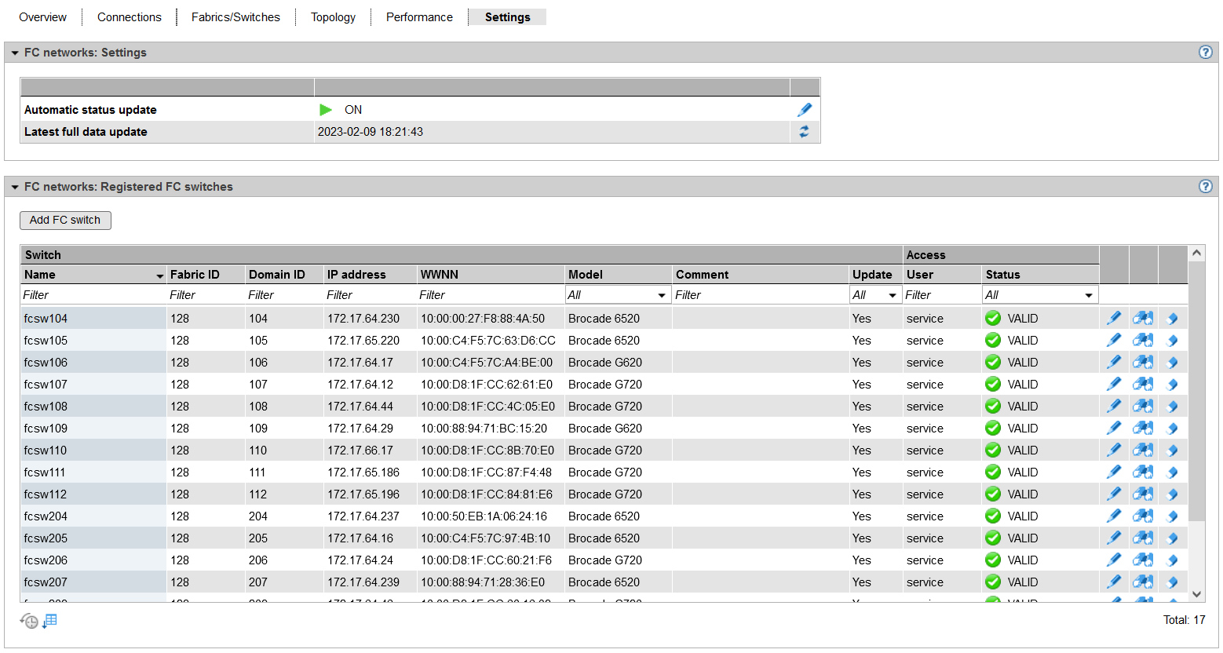Switch to the Topology tab
This screenshot has height=653, width=1223.
[333, 17]
